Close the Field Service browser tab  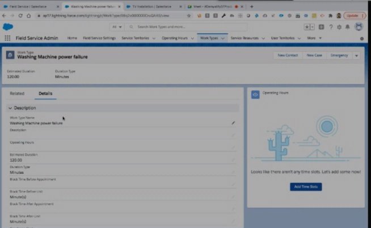pos(58,7)
